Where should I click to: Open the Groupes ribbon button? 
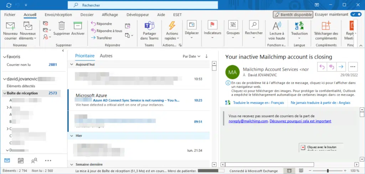click(233, 30)
